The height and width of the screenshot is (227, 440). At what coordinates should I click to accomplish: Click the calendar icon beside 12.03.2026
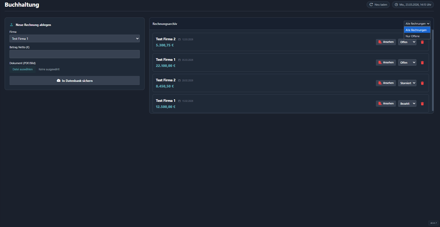179,40
